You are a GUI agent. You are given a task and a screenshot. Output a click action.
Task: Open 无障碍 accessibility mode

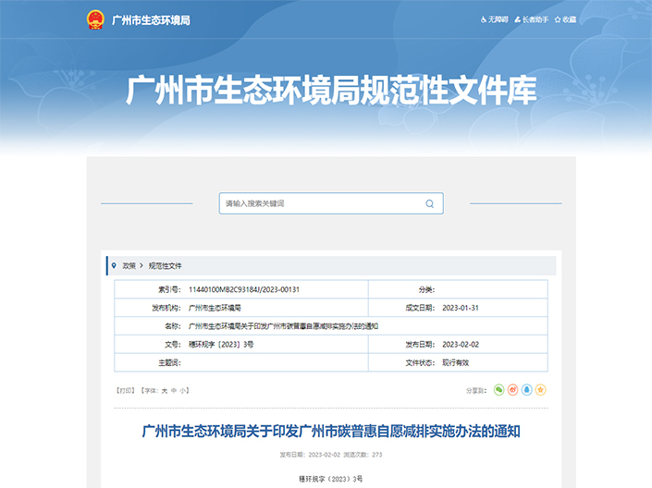click(x=495, y=19)
